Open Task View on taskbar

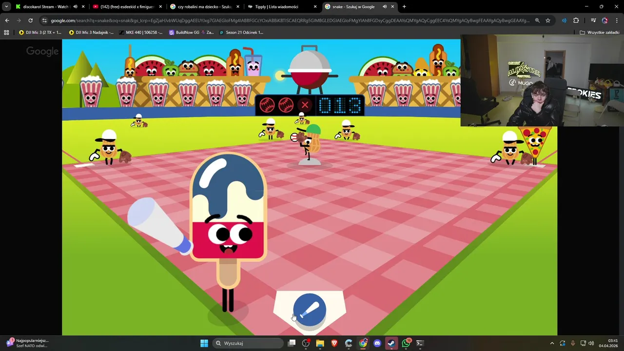pyautogui.click(x=292, y=343)
